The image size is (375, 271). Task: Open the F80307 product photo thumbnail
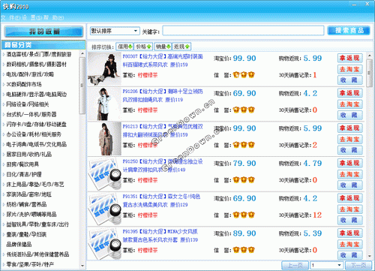pyautogui.click(x=104, y=69)
